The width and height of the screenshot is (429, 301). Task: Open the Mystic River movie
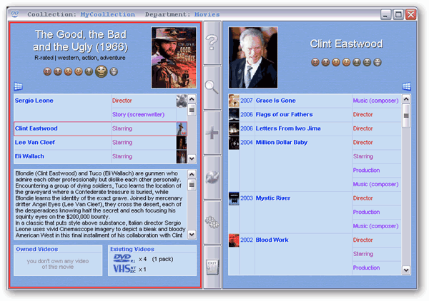click(x=273, y=198)
